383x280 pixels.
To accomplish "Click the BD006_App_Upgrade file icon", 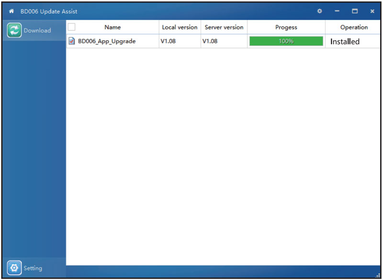I will coord(71,41).
